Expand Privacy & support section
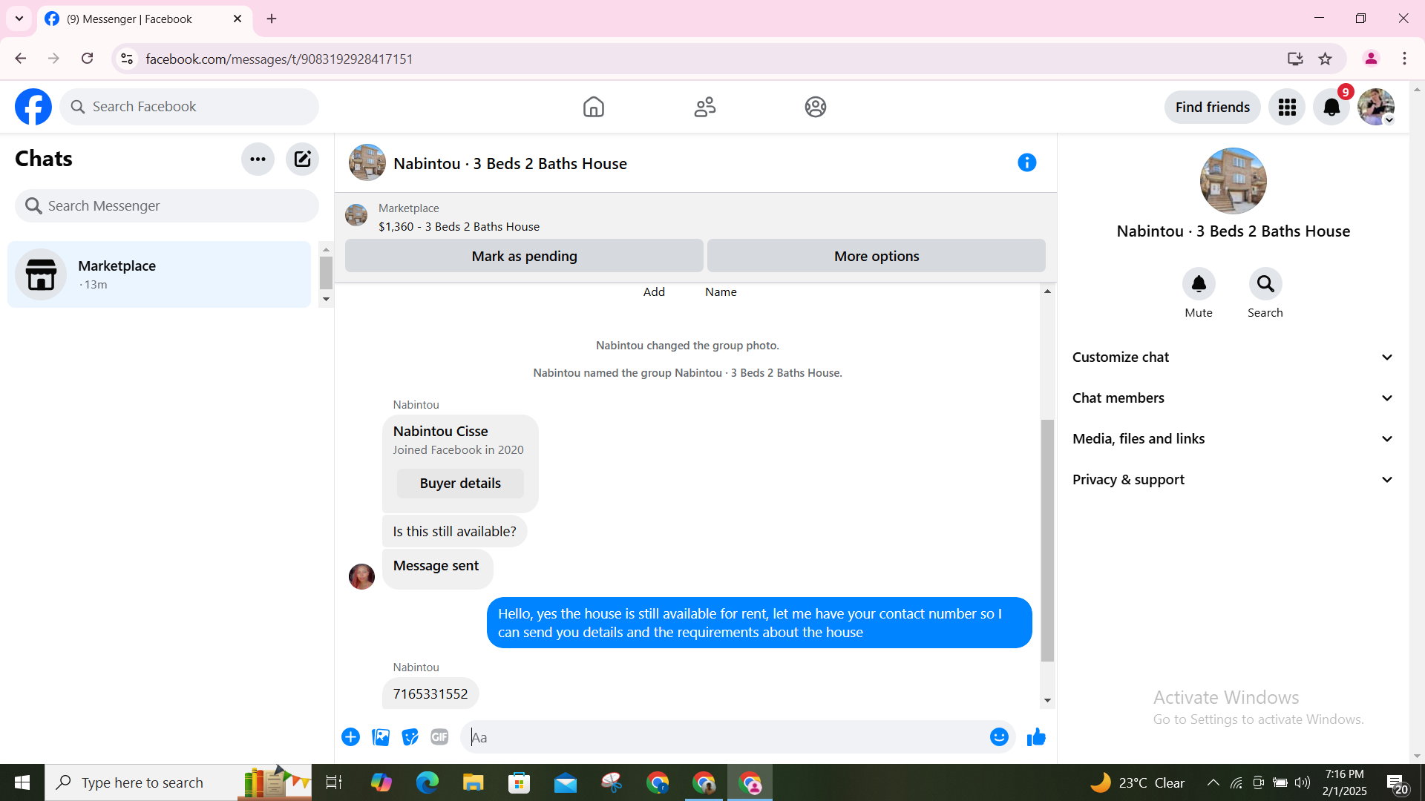This screenshot has height=801, width=1425. pos(1233,480)
